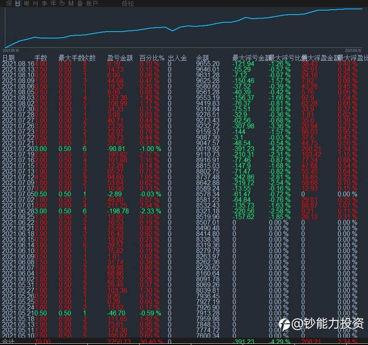Click the 百分比% column header
This screenshot has width=368, height=345.
click(x=152, y=58)
